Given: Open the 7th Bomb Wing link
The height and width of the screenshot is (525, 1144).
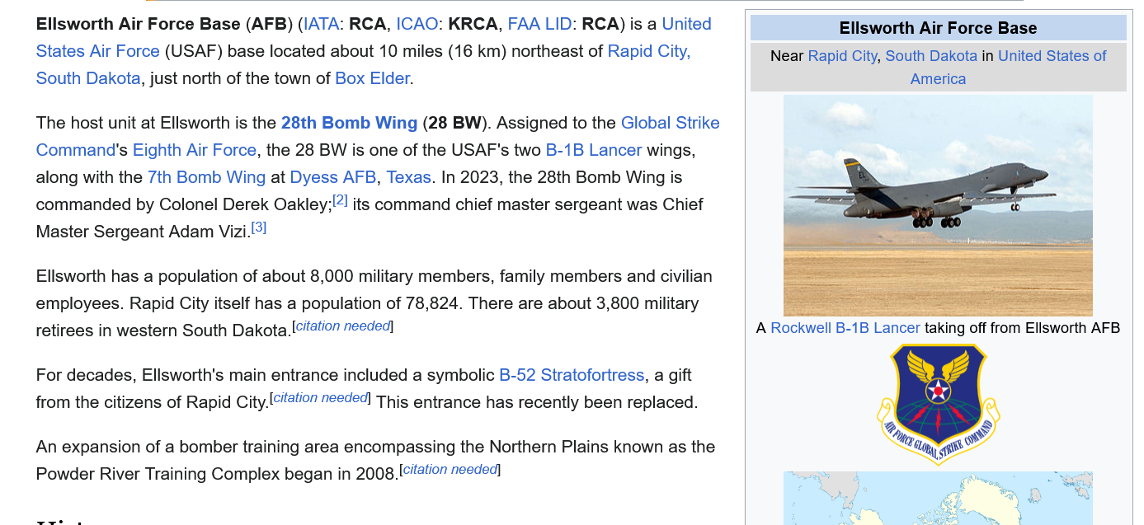Looking at the screenshot, I should click(x=206, y=177).
